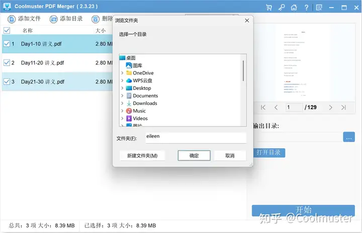Open help question mark icon
362x233 pixels.
(306, 8)
